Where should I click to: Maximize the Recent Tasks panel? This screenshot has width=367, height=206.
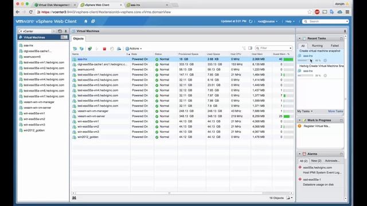pyautogui.click(x=341, y=38)
